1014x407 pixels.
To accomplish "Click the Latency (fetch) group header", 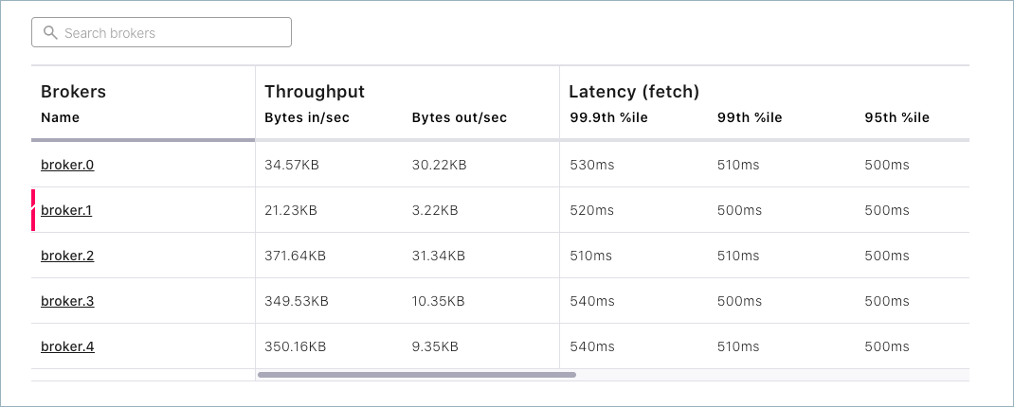I will (x=633, y=92).
